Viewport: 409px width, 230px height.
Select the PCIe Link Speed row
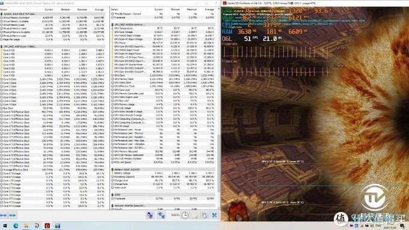click(163, 162)
